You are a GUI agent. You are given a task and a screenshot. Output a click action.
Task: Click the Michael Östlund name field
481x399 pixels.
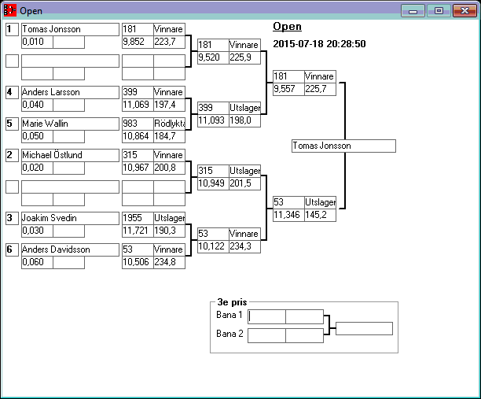pyautogui.click(x=68, y=156)
